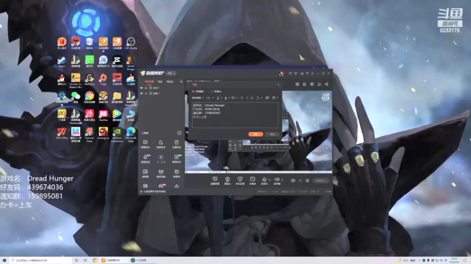Add a camera source in bottom toolbar

227,181
